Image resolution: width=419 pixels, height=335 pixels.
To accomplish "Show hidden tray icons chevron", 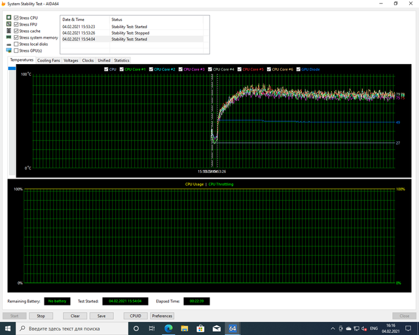I will (333, 328).
